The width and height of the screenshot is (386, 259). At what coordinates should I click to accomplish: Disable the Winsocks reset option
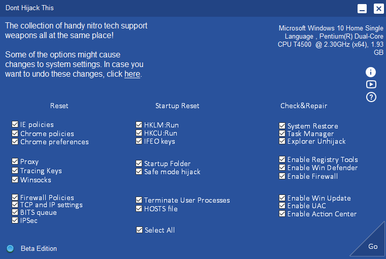click(x=15, y=179)
